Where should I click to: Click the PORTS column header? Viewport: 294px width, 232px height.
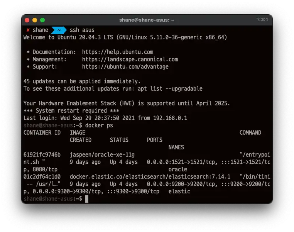(x=154, y=140)
